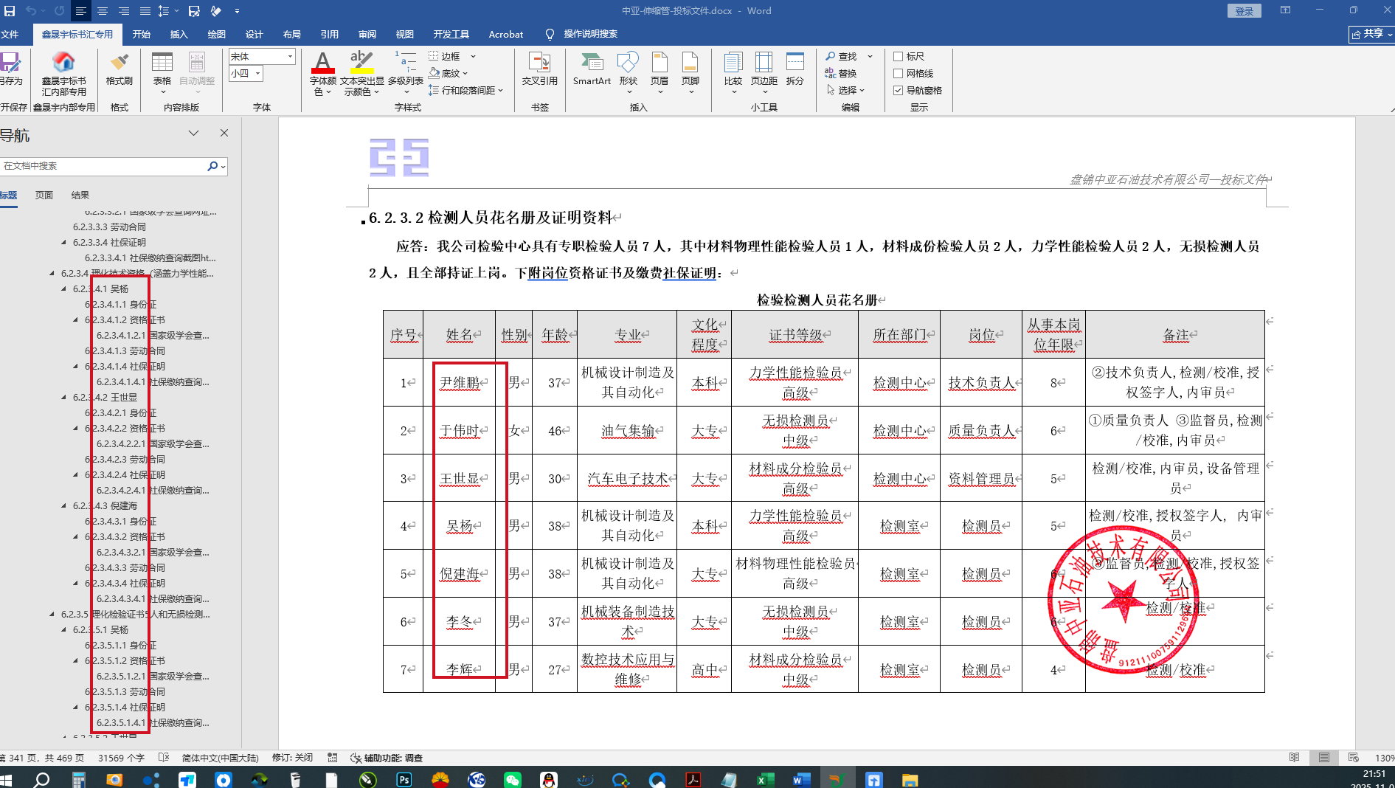The height and width of the screenshot is (788, 1395).
Task: Toggle justify alignment in the quick access toolbar
Action: point(145,11)
